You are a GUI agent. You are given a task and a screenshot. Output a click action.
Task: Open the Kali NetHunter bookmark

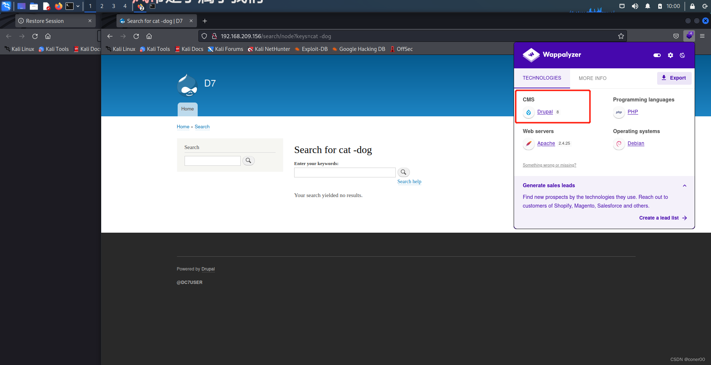[x=269, y=49]
